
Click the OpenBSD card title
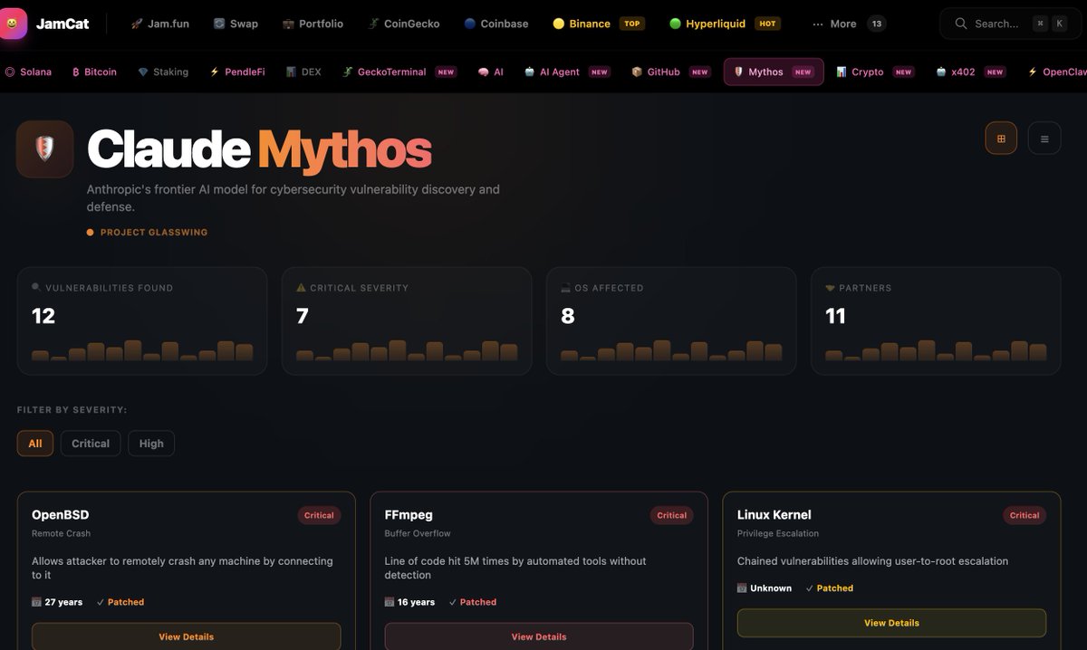(x=61, y=515)
